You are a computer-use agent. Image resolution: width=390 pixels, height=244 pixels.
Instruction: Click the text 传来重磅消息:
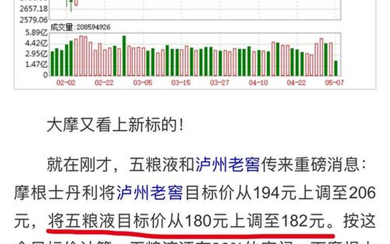(313, 164)
